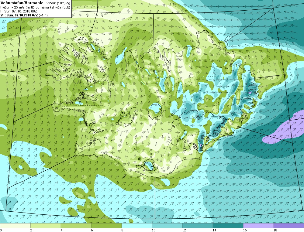Click the 16–18 m/s light purple legend swatch
This screenshot has height=232, width=304.
[258, 226]
